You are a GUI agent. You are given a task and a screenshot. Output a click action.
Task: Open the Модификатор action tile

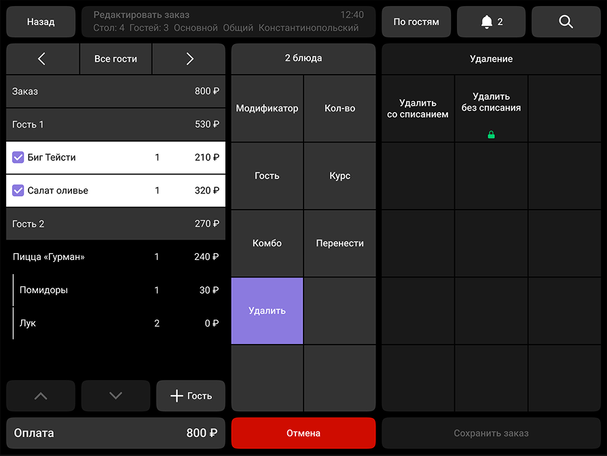tap(267, 109)
